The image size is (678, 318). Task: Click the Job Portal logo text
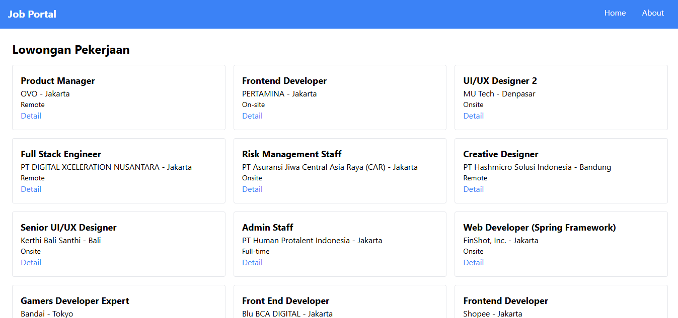point(32,14)
